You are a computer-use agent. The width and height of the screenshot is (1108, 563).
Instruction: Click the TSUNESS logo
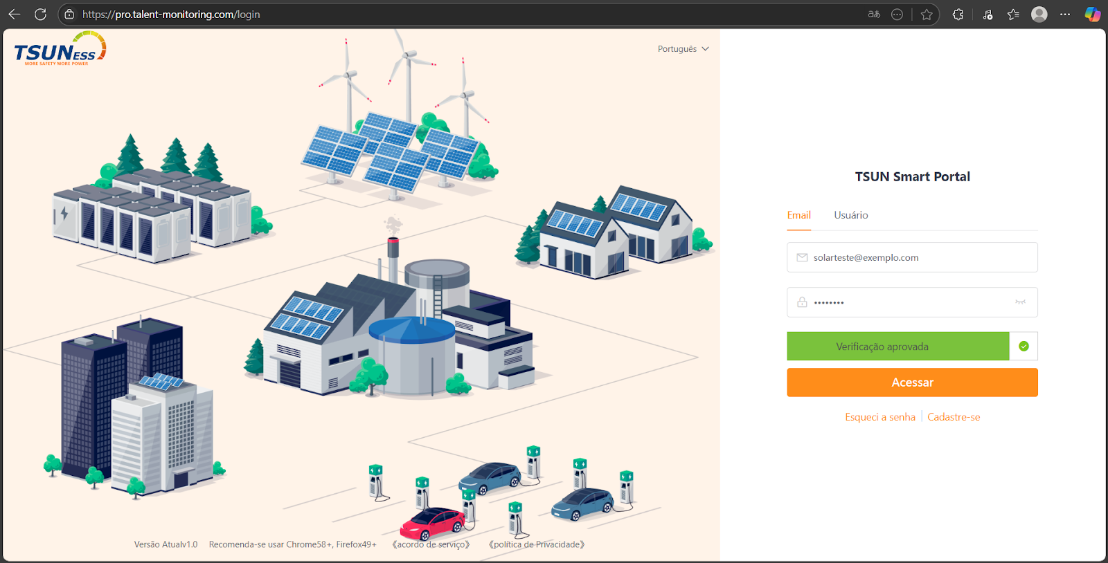[60, 50]
